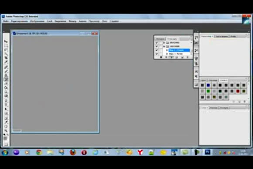Expand the highlighted action's steps
253x169 pixels.
167,50
